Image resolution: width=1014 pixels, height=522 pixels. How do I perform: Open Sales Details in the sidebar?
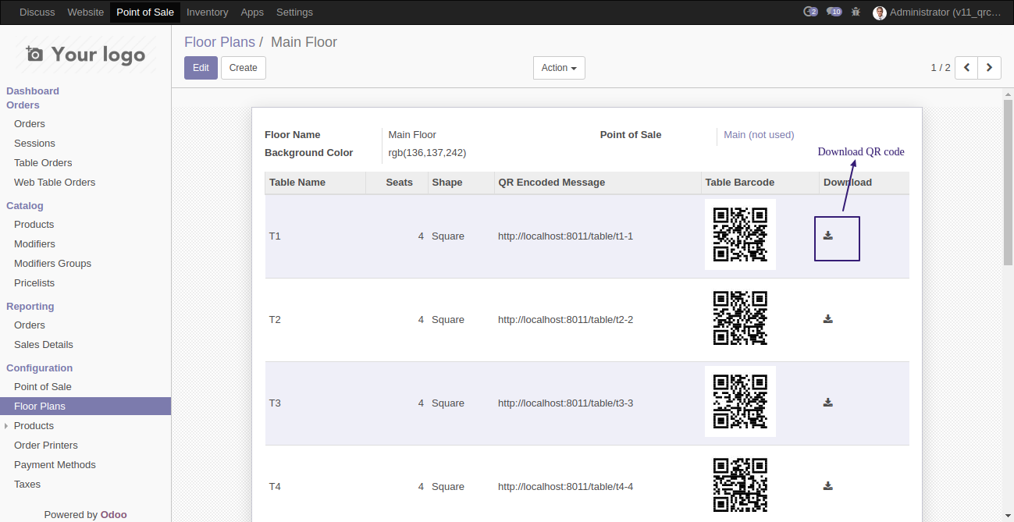click(x=44, y=345)
